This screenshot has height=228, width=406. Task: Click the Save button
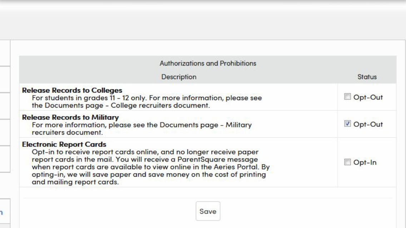(208, 211)
